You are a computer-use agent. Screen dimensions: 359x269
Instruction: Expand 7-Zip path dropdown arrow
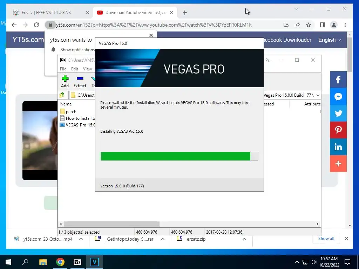[318, 95]
